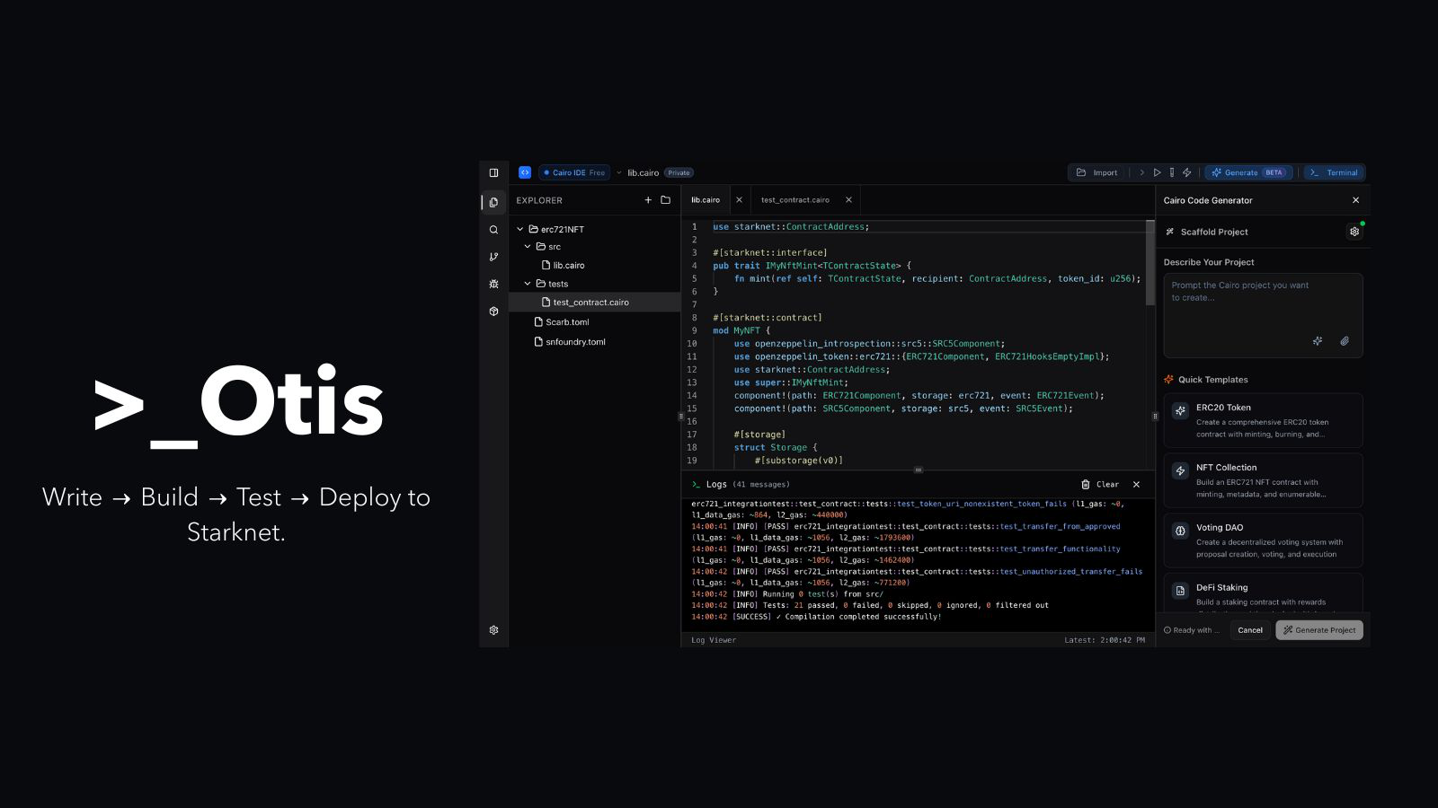
Task: Collapse the erc721NFT folder
Action: (519, 229)
